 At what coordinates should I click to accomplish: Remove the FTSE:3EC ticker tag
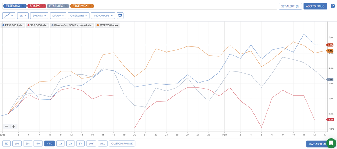click(x=66, y=6)
